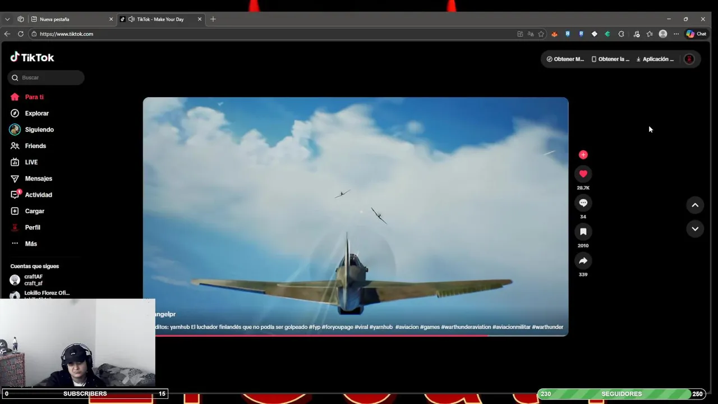Share the video with arrow icon

point(583,261)
